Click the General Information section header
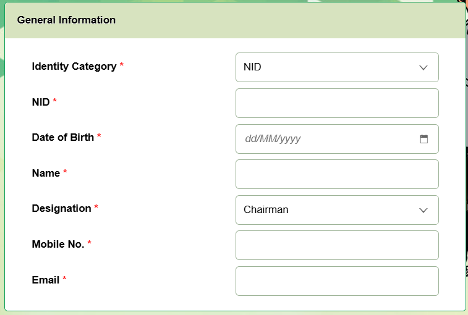 (66, 20)
